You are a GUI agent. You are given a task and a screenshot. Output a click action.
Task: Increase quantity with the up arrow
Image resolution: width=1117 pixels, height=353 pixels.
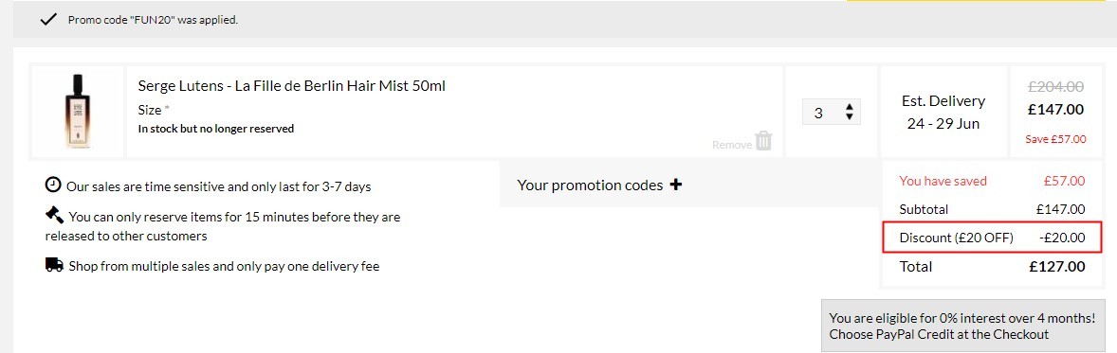pos(849,108)
